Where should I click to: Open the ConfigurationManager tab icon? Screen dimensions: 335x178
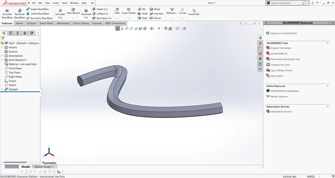point(18,33)
